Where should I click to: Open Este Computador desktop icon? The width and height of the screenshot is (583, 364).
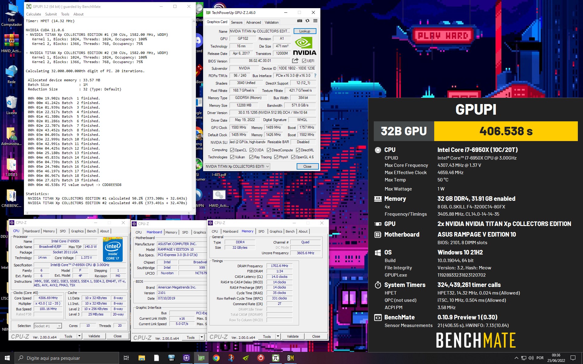tap(12, 15)
